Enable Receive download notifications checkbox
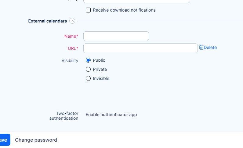243x148 pixels. pyautogui.click(x=88, y=10)
